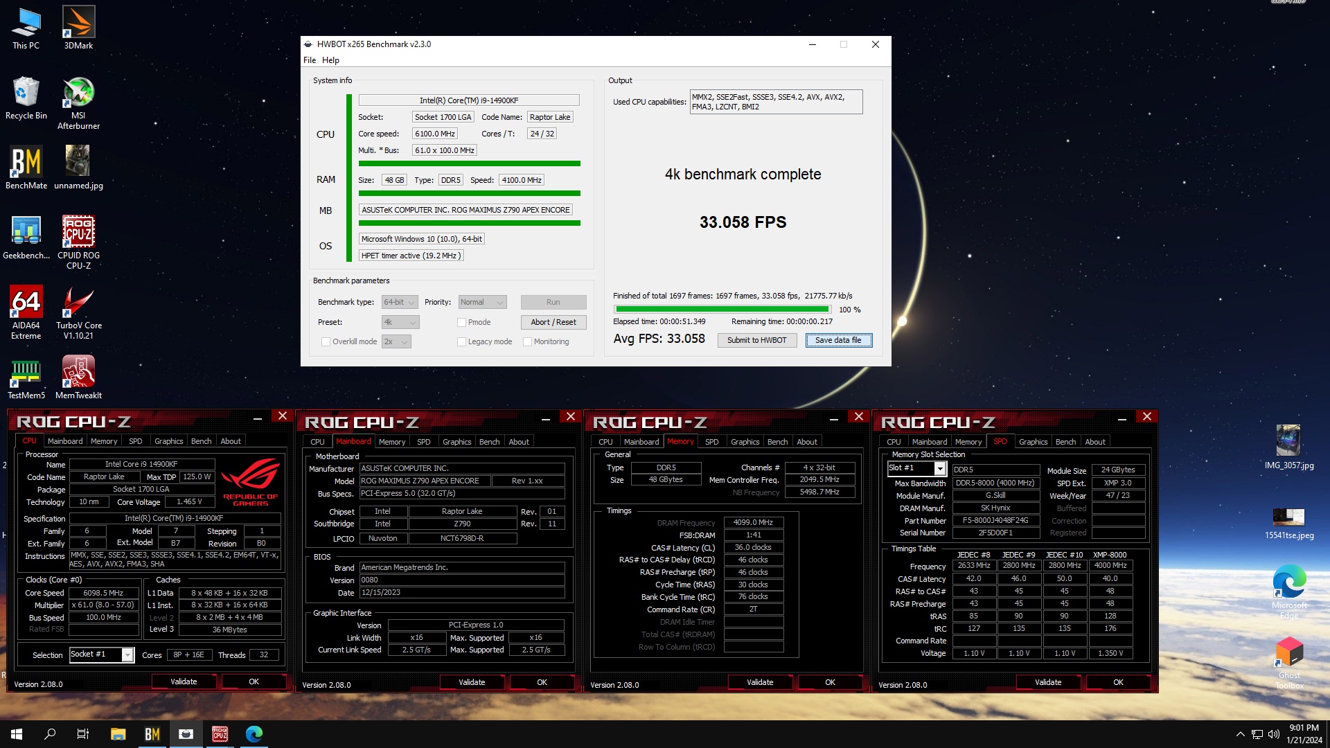Viewport: 1330px width, 748px height.
Task: Open the BenchMate desktop icon
Action: (x=26, y=168)
